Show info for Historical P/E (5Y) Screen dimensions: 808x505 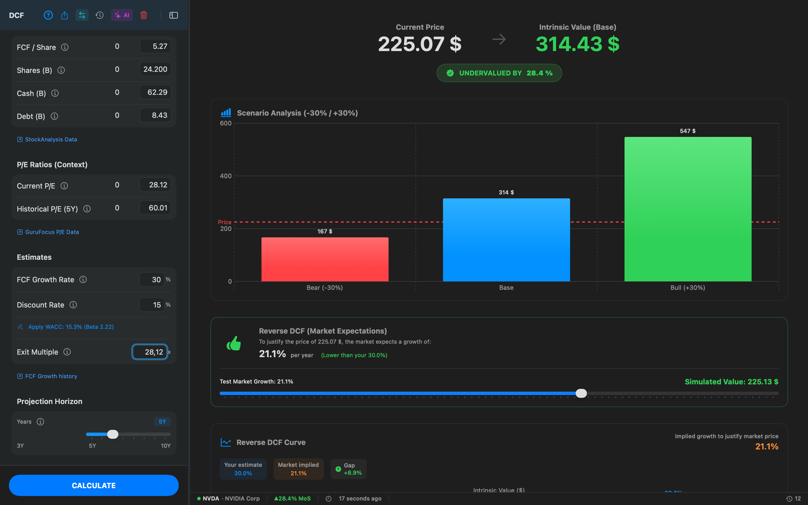click(x=87, y=209)
